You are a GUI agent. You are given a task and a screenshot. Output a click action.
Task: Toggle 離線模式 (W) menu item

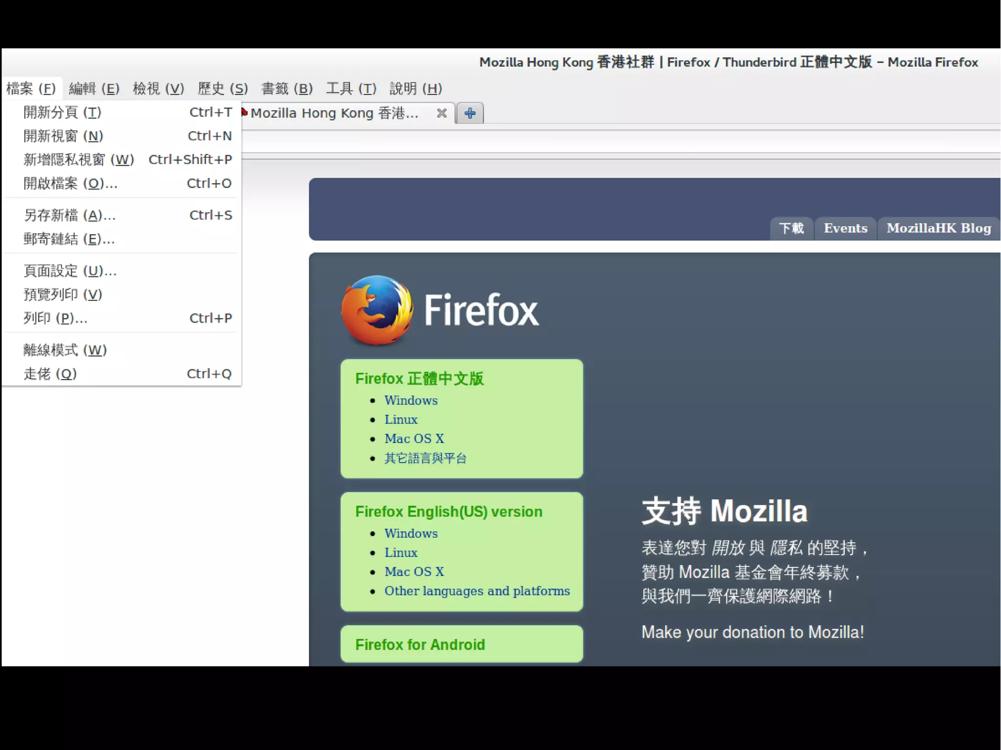tap(121, 350)
